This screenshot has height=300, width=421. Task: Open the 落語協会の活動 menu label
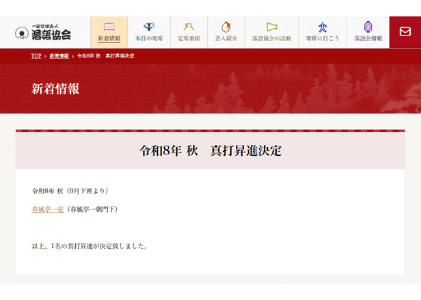click(x=271, y=39)
